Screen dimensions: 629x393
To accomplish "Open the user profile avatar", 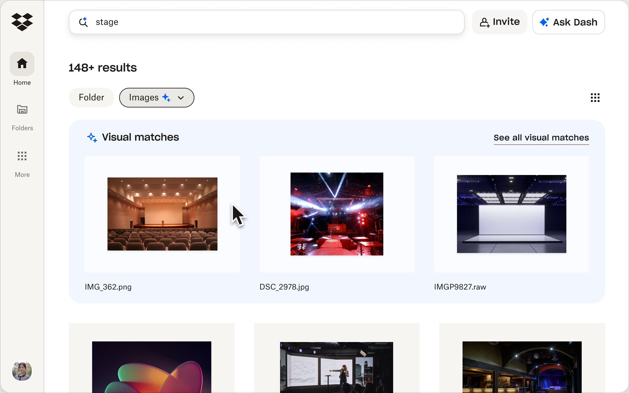I will click(22, 371).
